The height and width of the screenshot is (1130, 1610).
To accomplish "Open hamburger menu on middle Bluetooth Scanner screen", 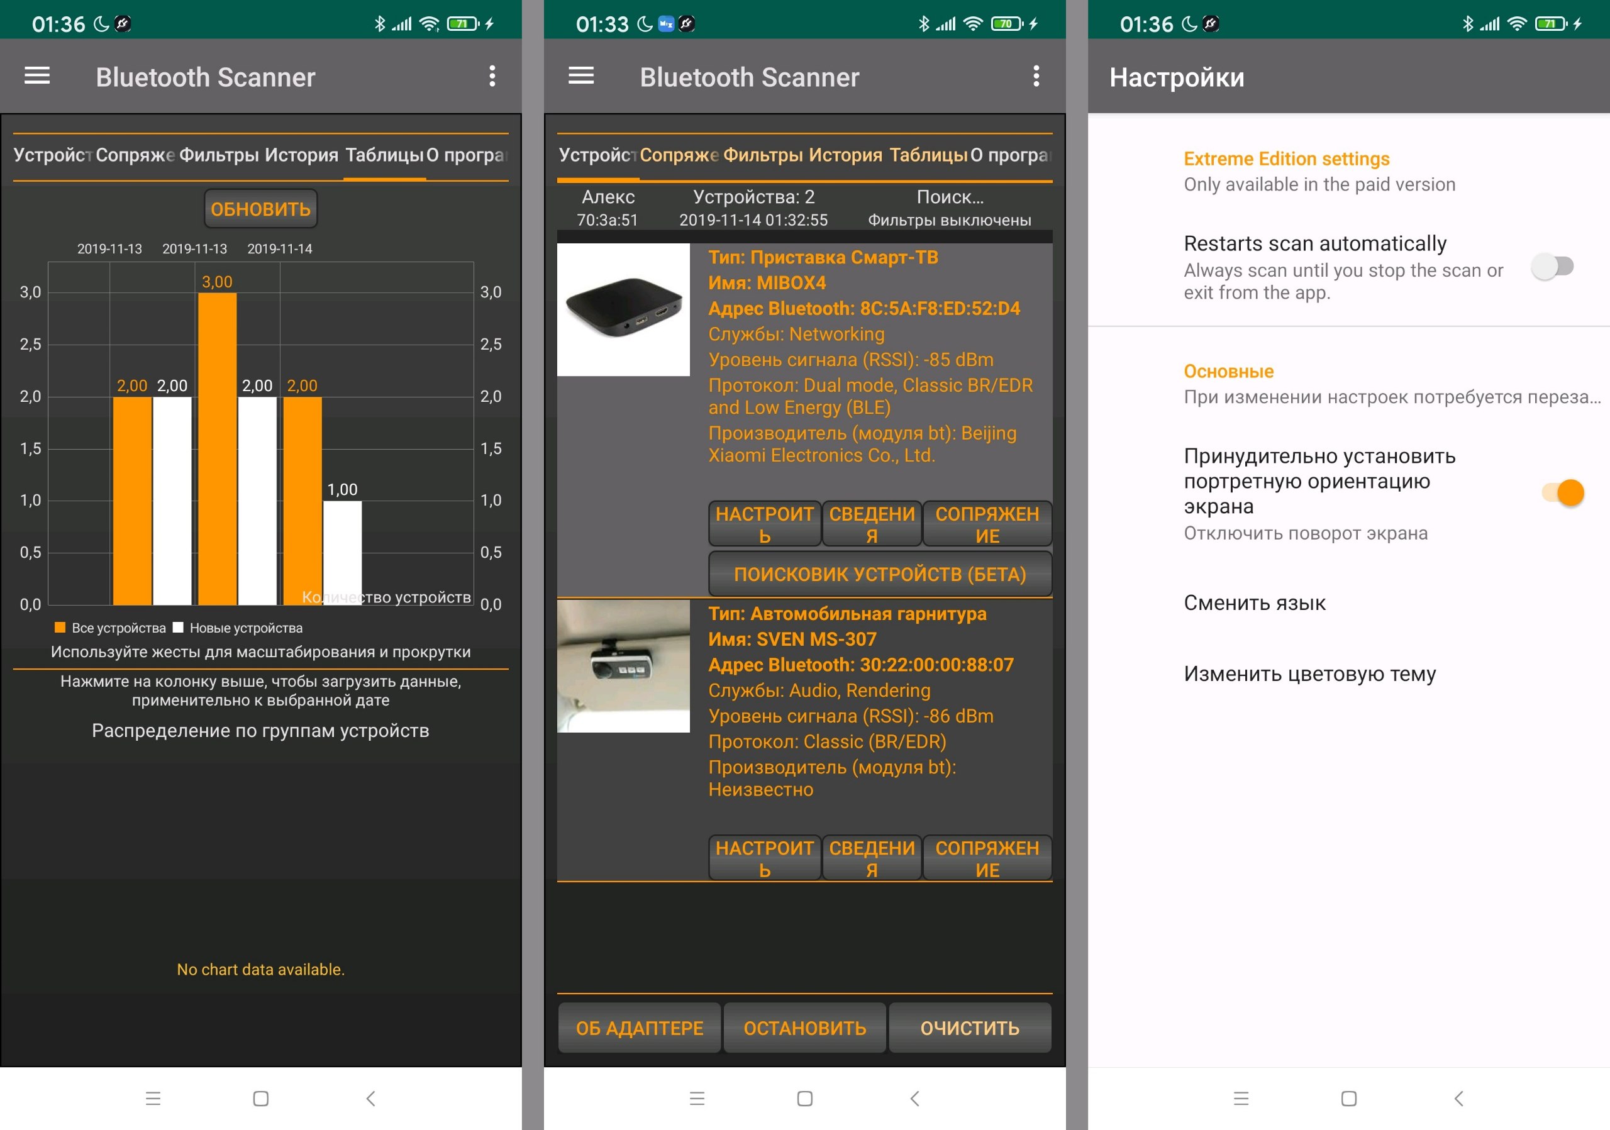I will [580, 75].
